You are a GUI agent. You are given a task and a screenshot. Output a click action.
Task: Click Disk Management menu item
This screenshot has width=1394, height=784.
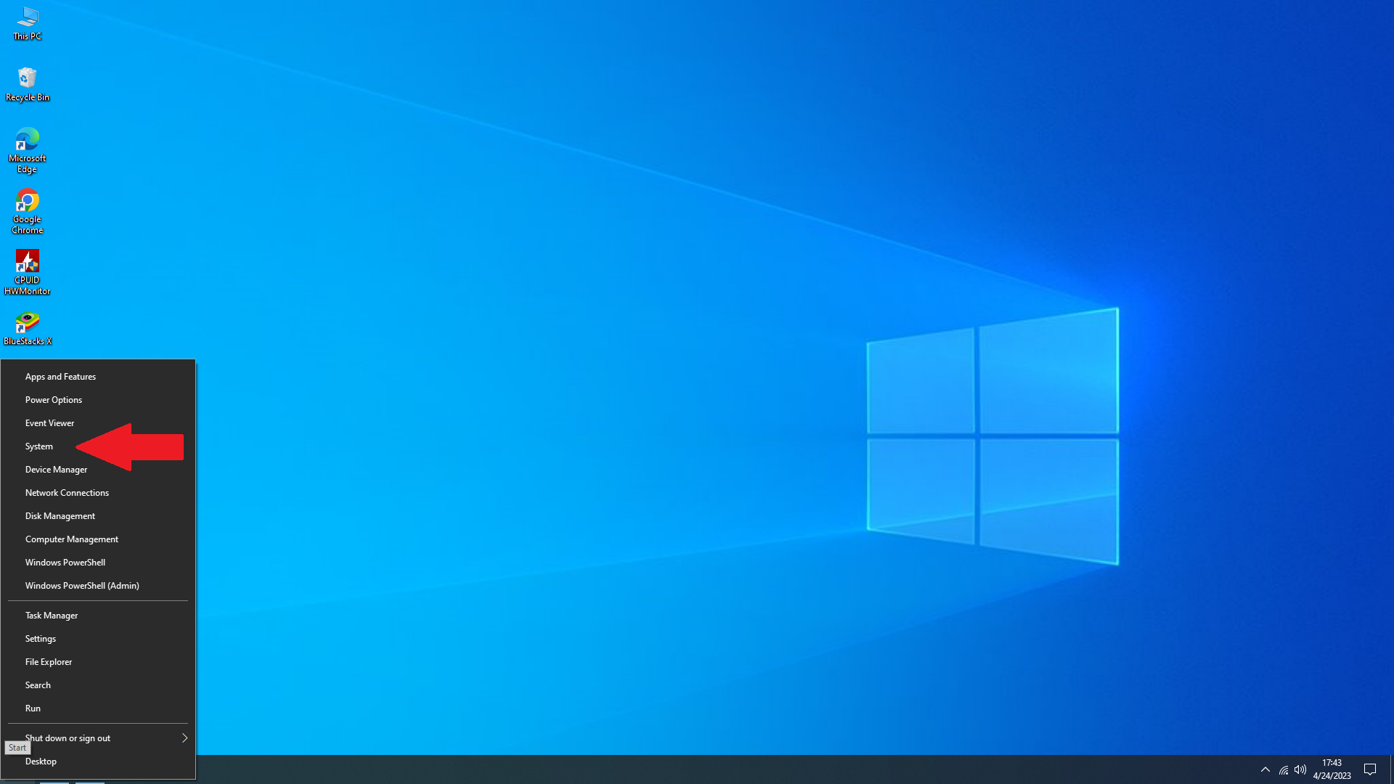(x=60, y=516)
